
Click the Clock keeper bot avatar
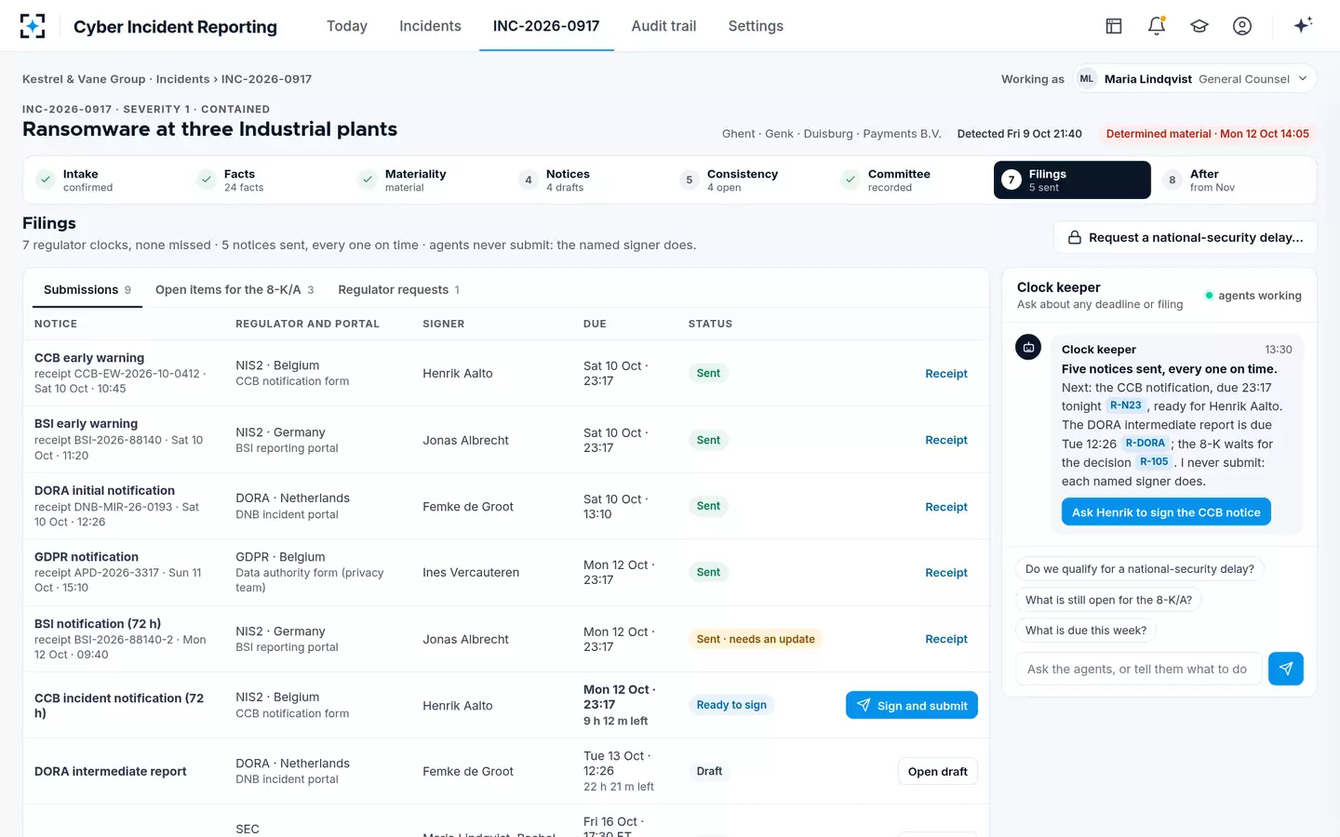tap(1028, 348)
